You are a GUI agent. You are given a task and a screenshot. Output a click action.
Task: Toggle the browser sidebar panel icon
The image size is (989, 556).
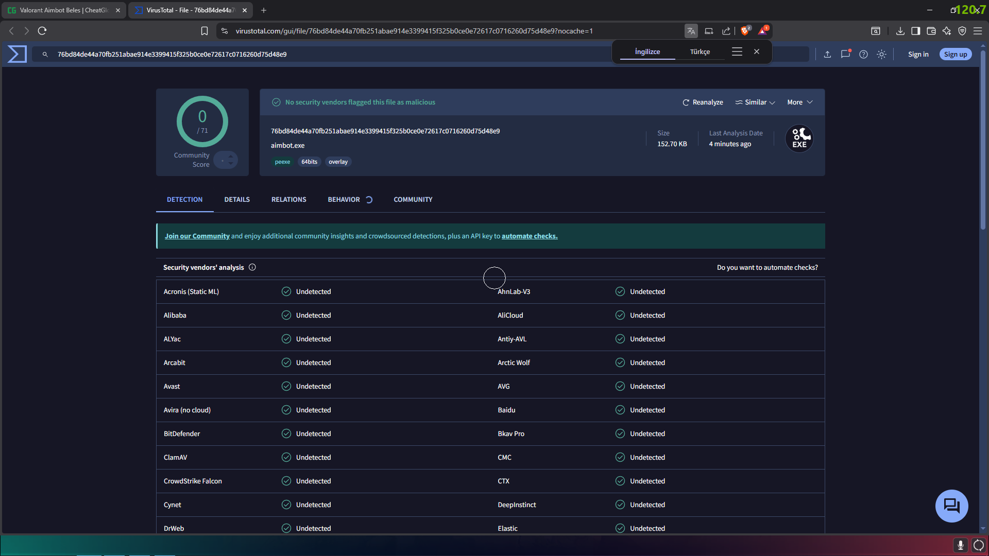[x=915, y=31]
